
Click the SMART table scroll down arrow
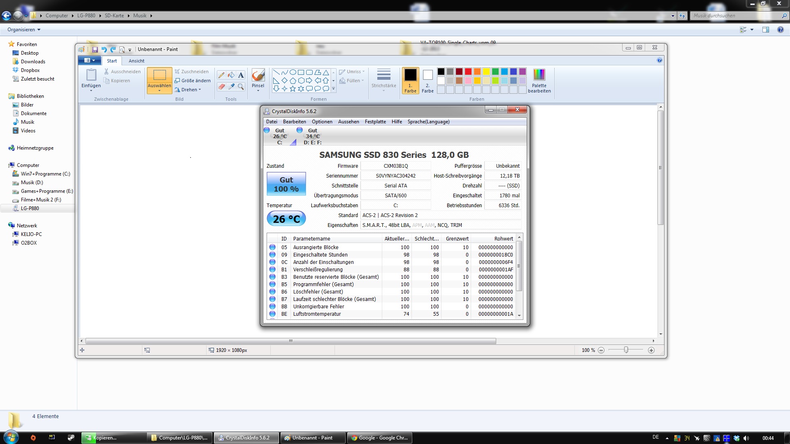coord(519,315)
